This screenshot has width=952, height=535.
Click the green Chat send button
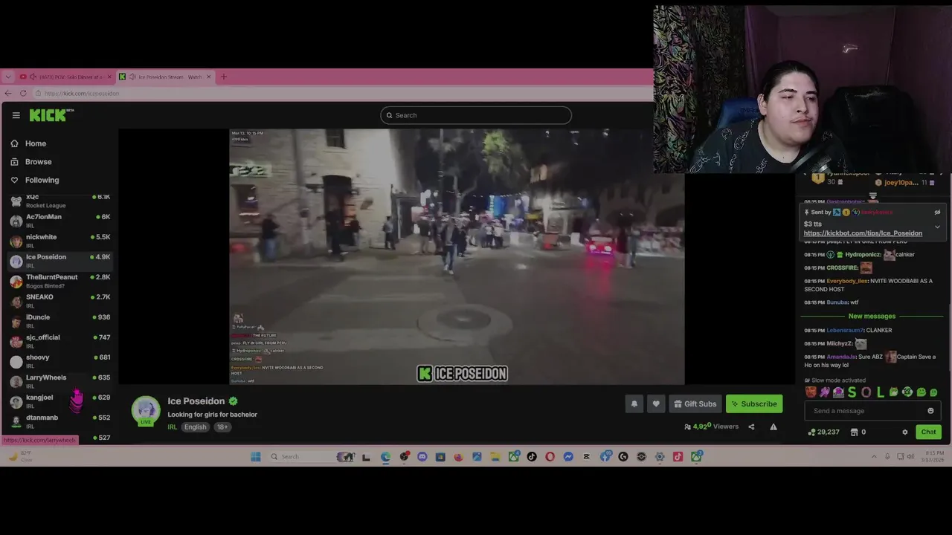pos(928,432)
